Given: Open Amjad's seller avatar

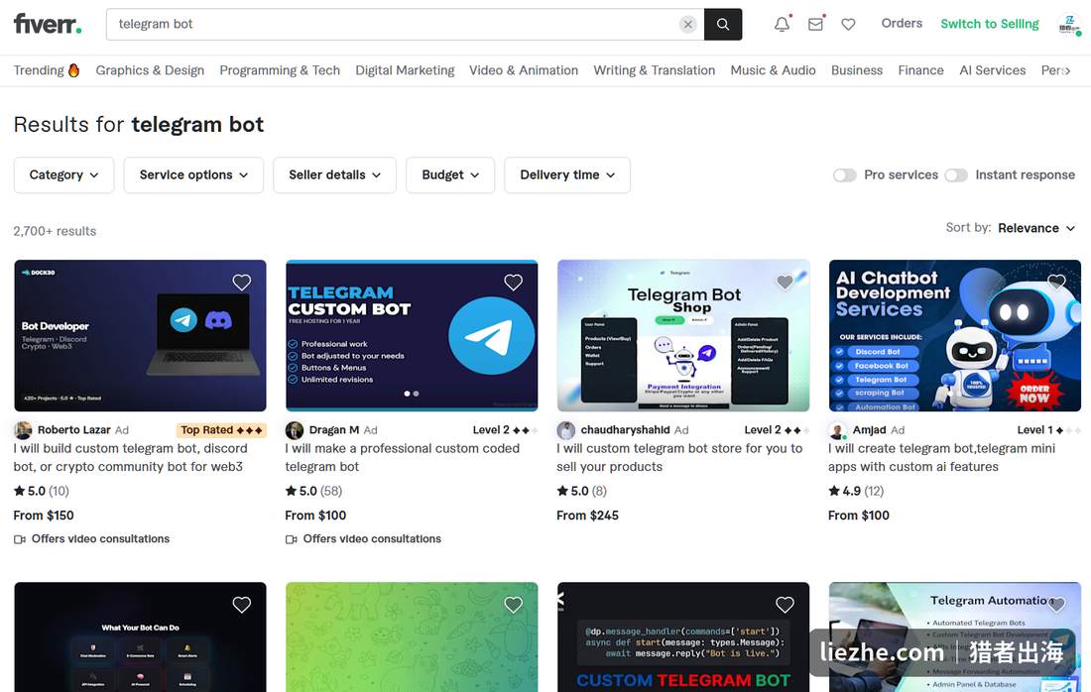Looking at the screenshot, I should [x=838, y=430].
